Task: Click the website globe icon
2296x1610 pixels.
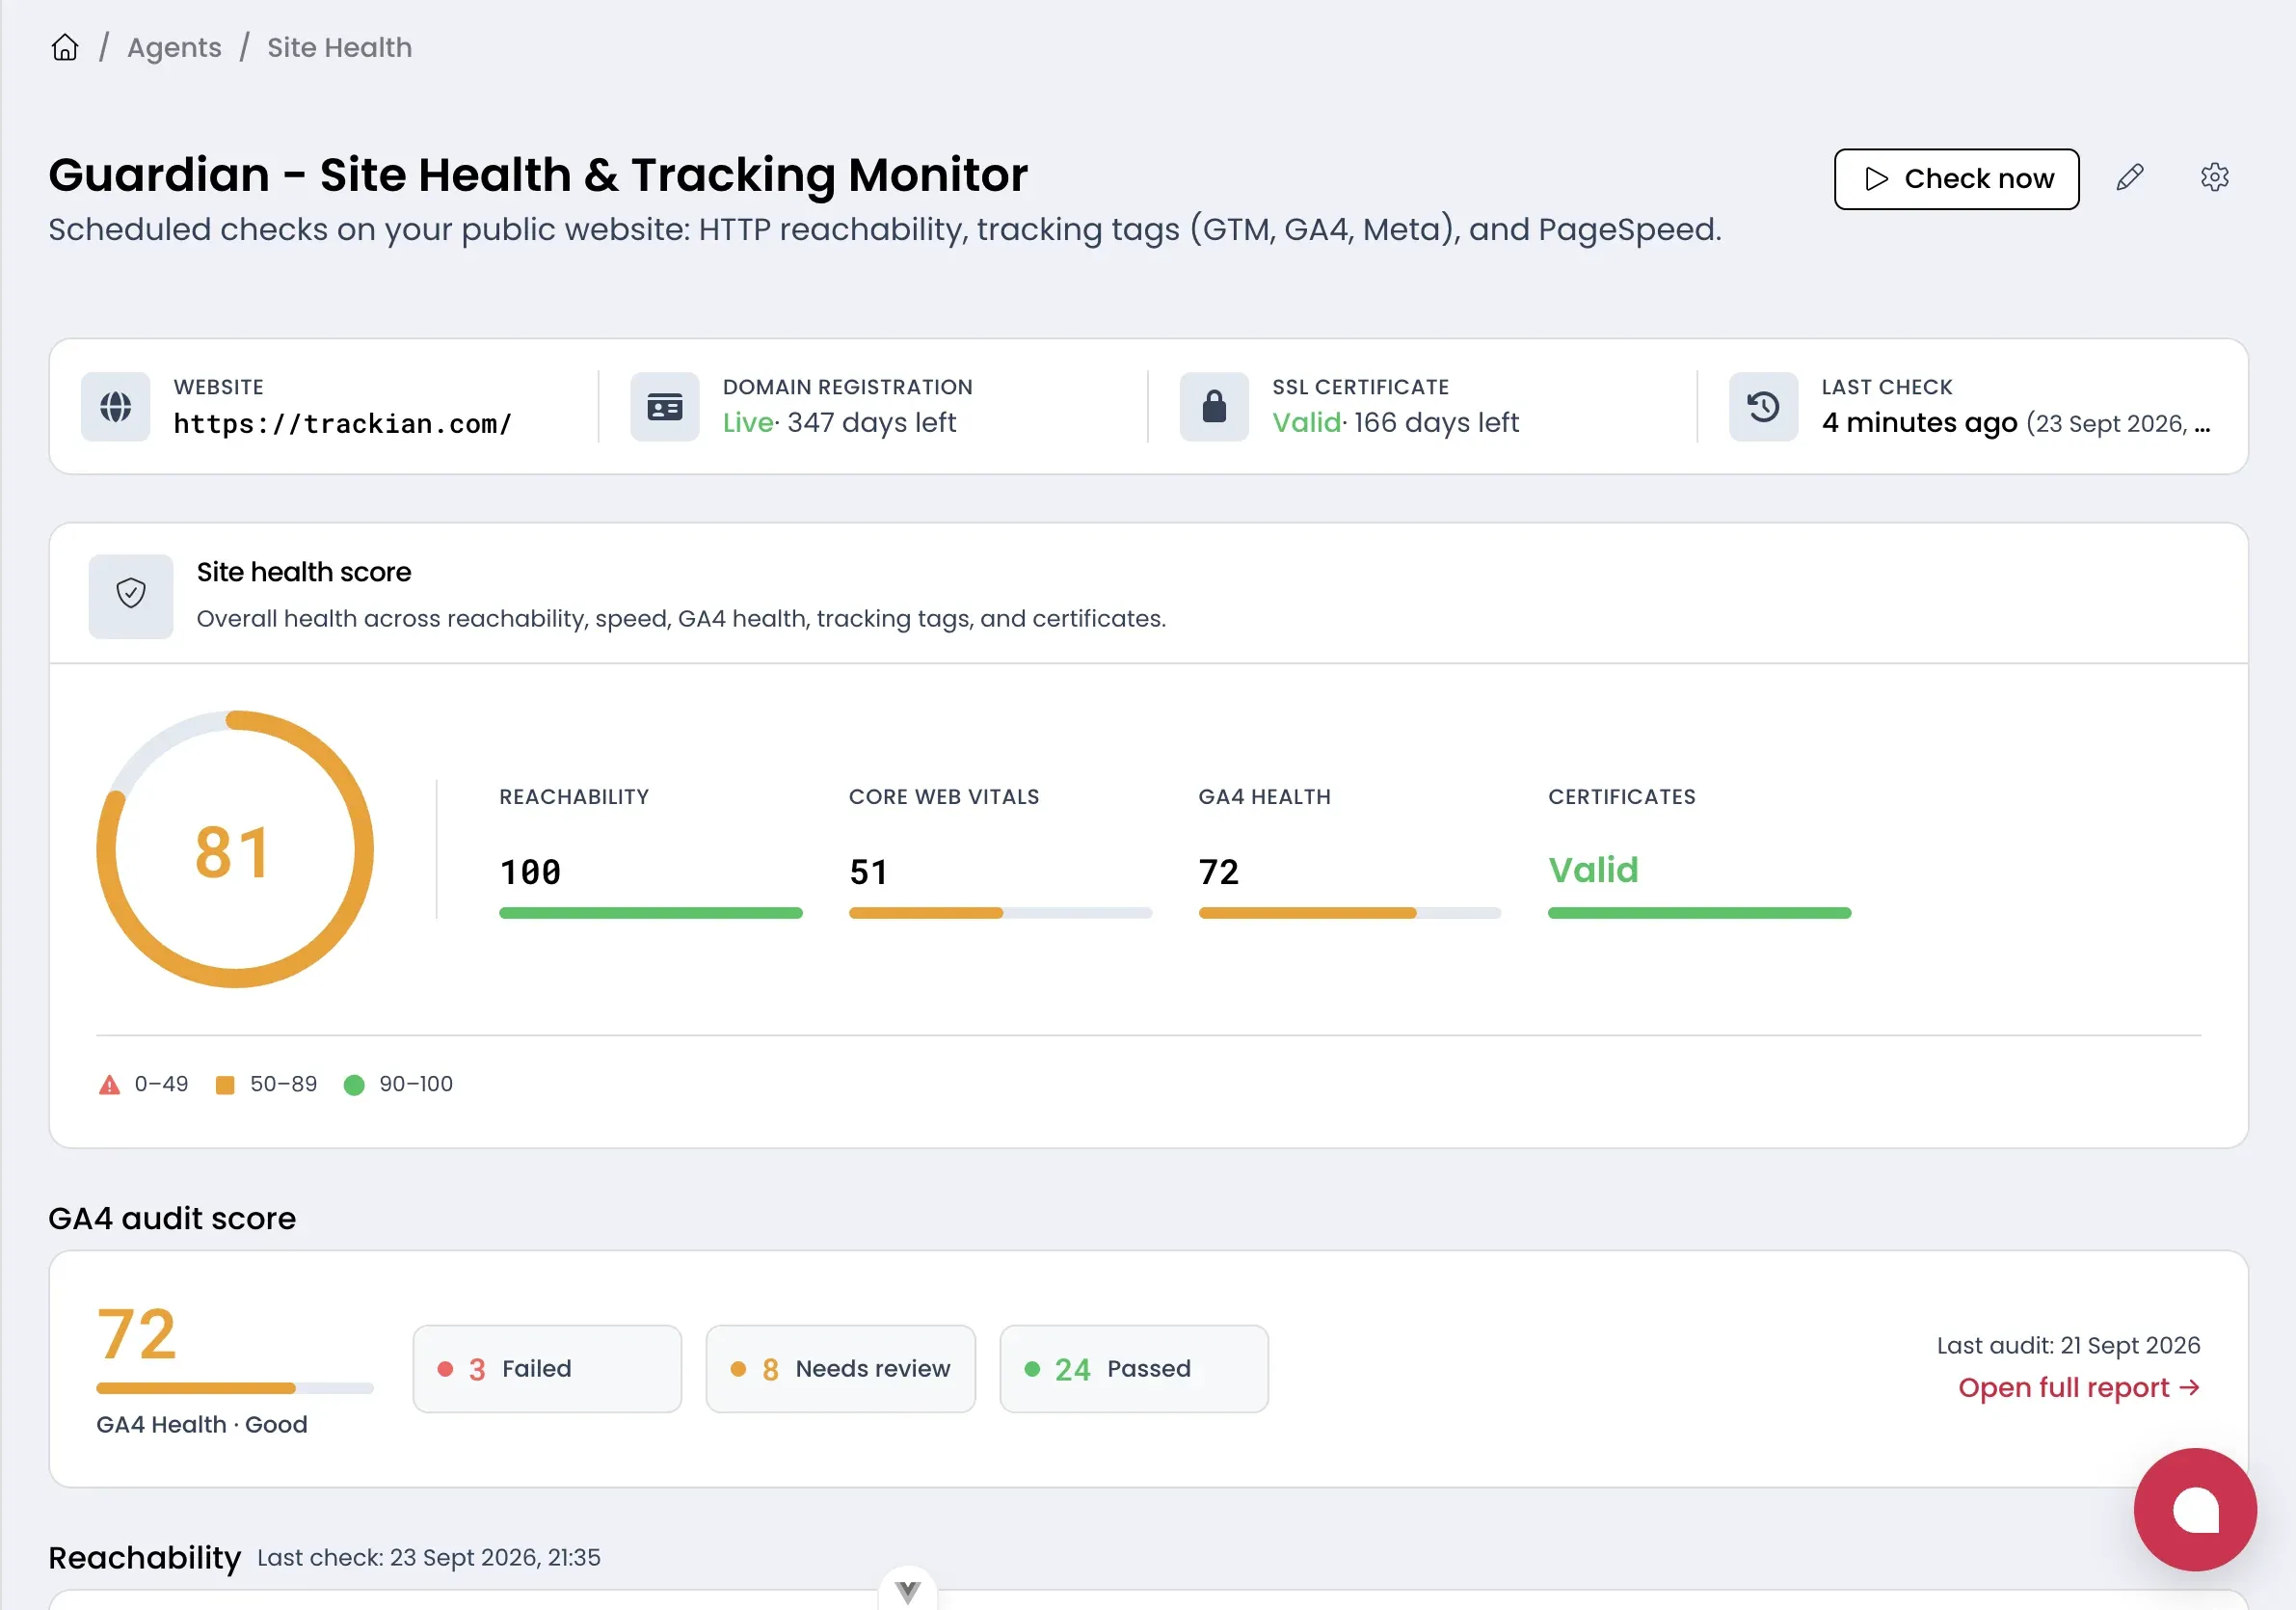Action: tap(116, 407)
